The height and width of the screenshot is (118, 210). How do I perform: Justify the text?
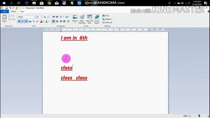tap(64, 21)
